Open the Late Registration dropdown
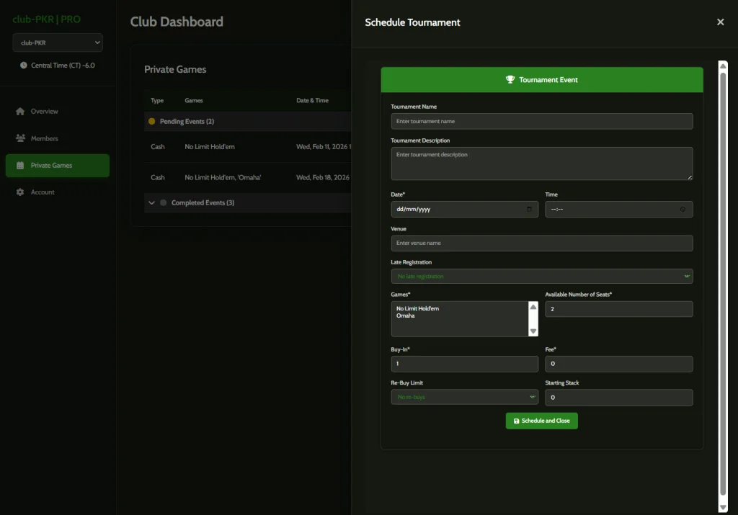The width and height of the screenshot is (738, 515). [x=541, y=277]
